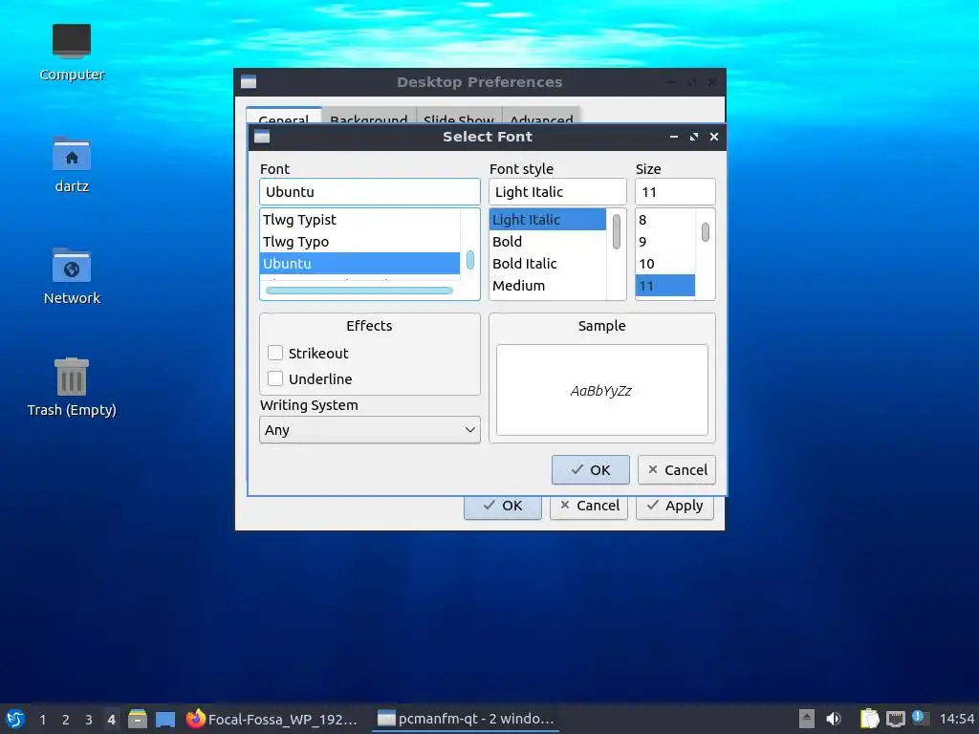The width and height of the screenshot is (979, 734).
Task: Open the clipboard manager tray icon
Action: tap(869, 719)
